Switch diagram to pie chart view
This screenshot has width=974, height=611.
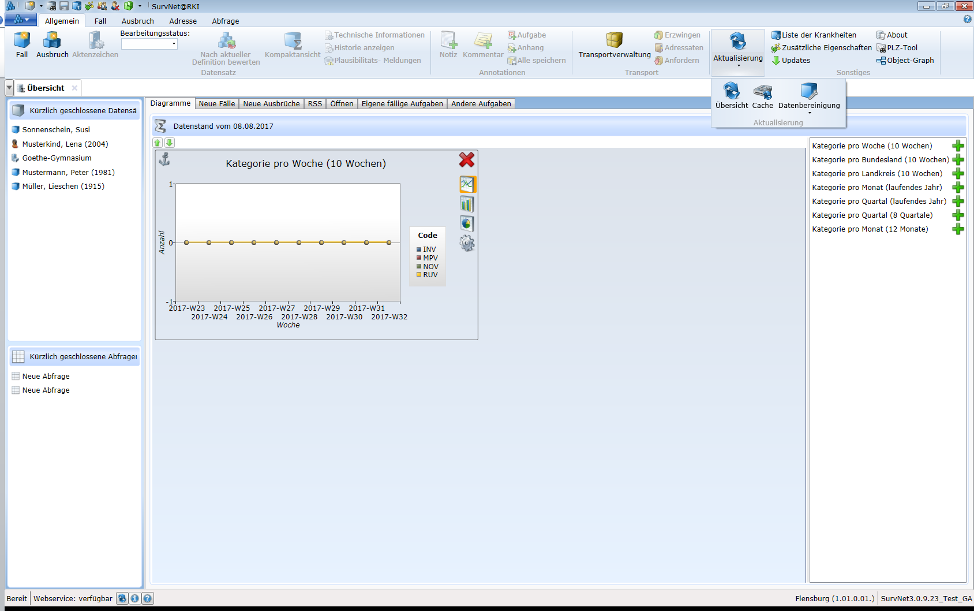point(467,224)
